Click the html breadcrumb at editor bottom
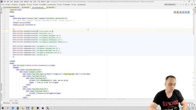This screenshot has width=196, height=110. pos(11,101)
